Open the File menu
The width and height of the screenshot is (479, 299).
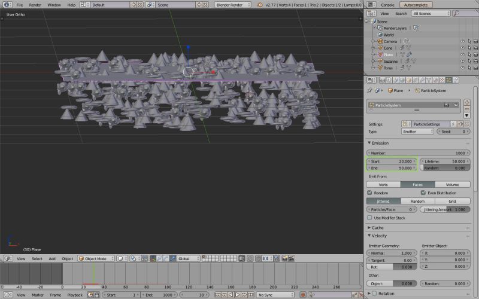pos(20,5)
